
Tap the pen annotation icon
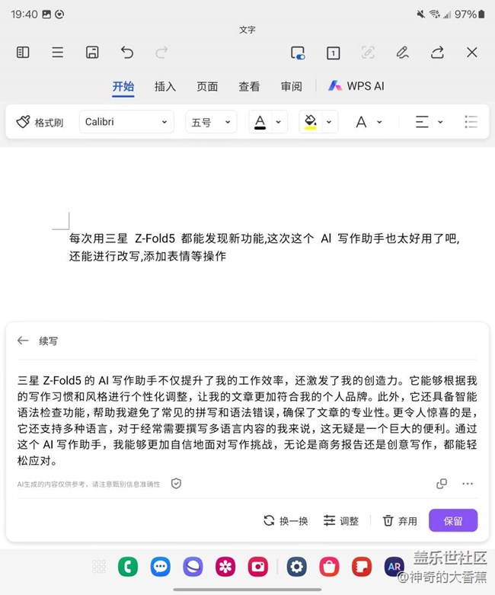pyautogui.click(x=402, y=53)
